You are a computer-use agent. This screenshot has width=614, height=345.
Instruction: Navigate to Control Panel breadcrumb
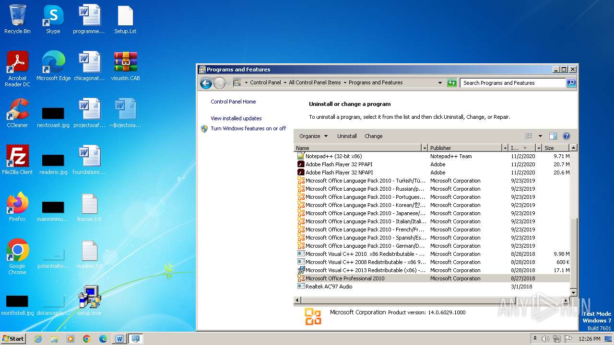pyautogui.click(x=265, y=82)
